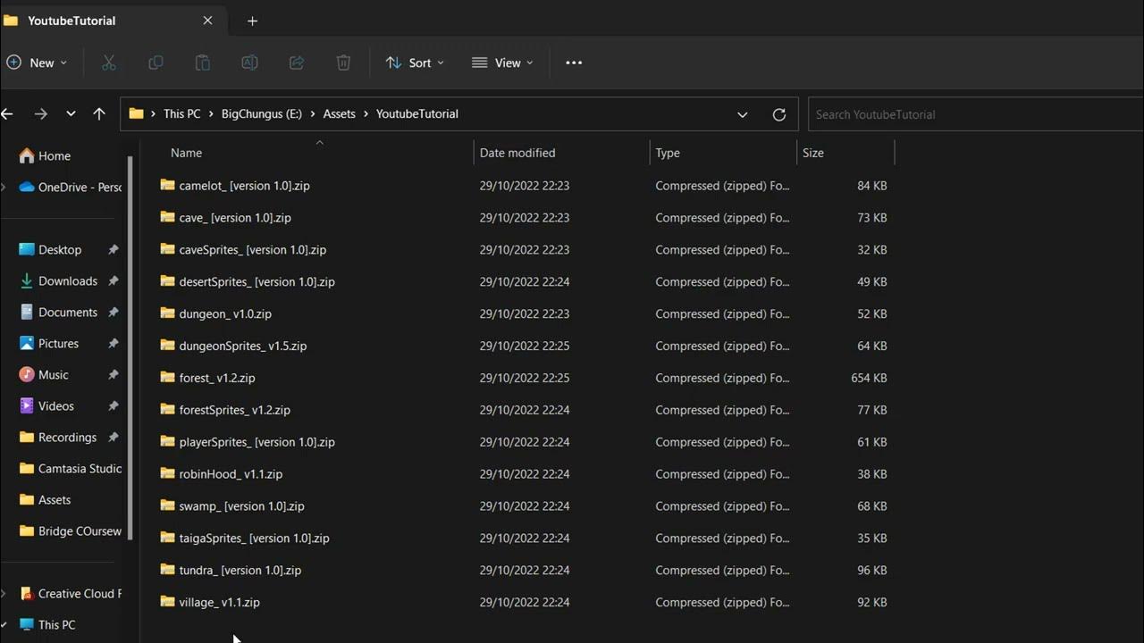Image resolution: width=1144 pixels, height=643 pixels.
Task: Select Home in the navigation pane
Action: click(x=54, y=155)
